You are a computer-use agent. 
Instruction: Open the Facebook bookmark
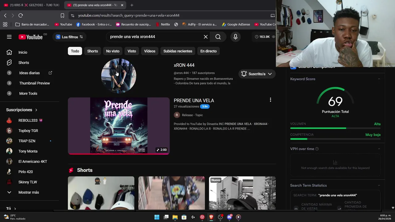(x=94, y=24)
